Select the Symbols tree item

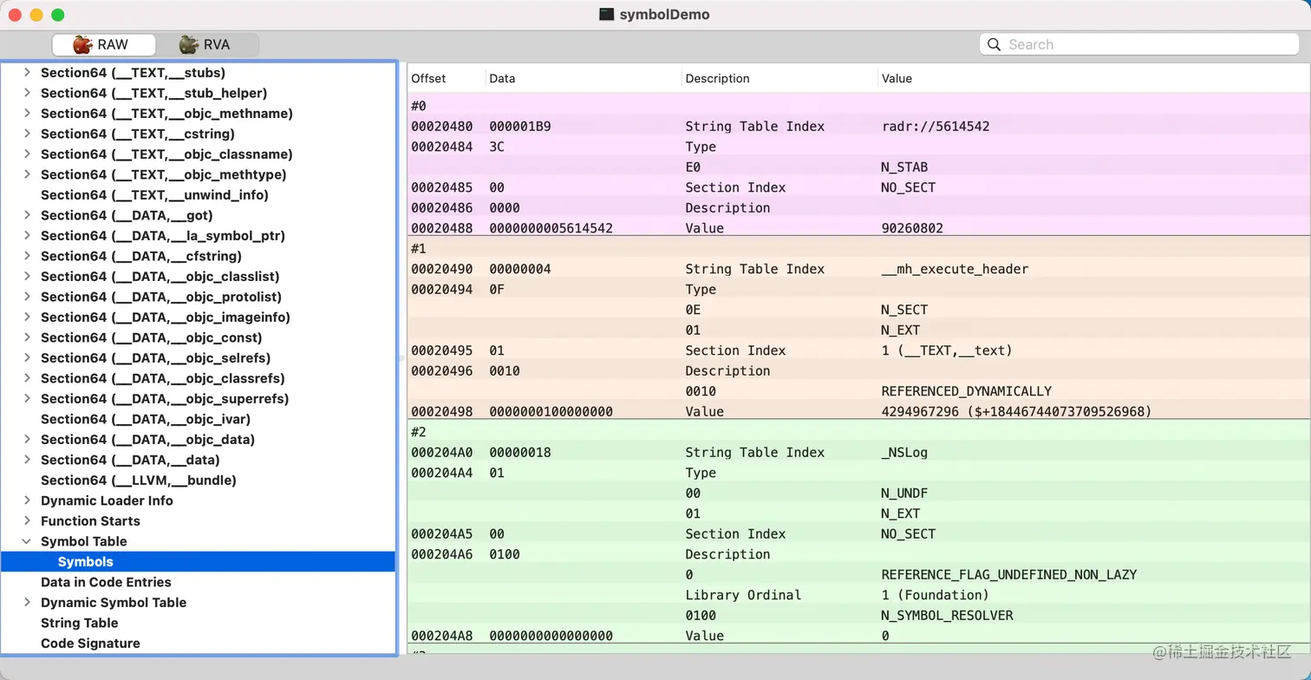pos(198,562)
